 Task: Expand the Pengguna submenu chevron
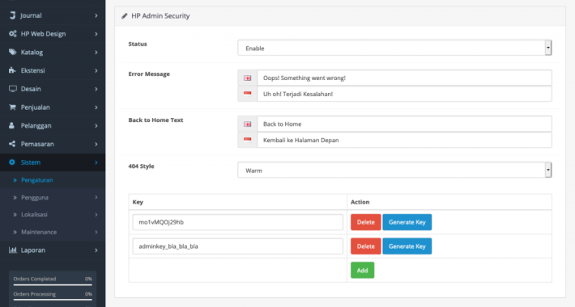coord(96,197)
